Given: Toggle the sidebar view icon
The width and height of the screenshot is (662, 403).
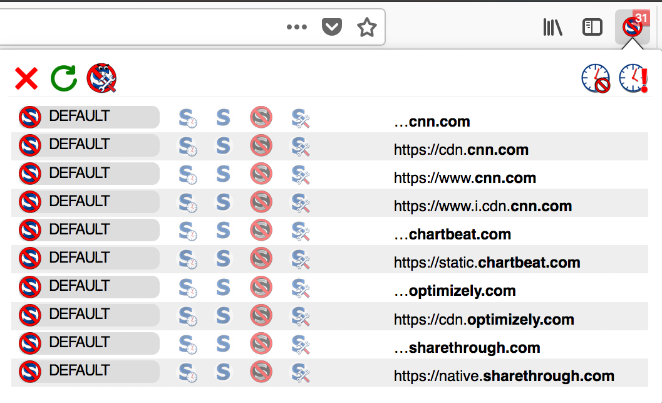Looking at the screenshot, I should tap(592, 28).
